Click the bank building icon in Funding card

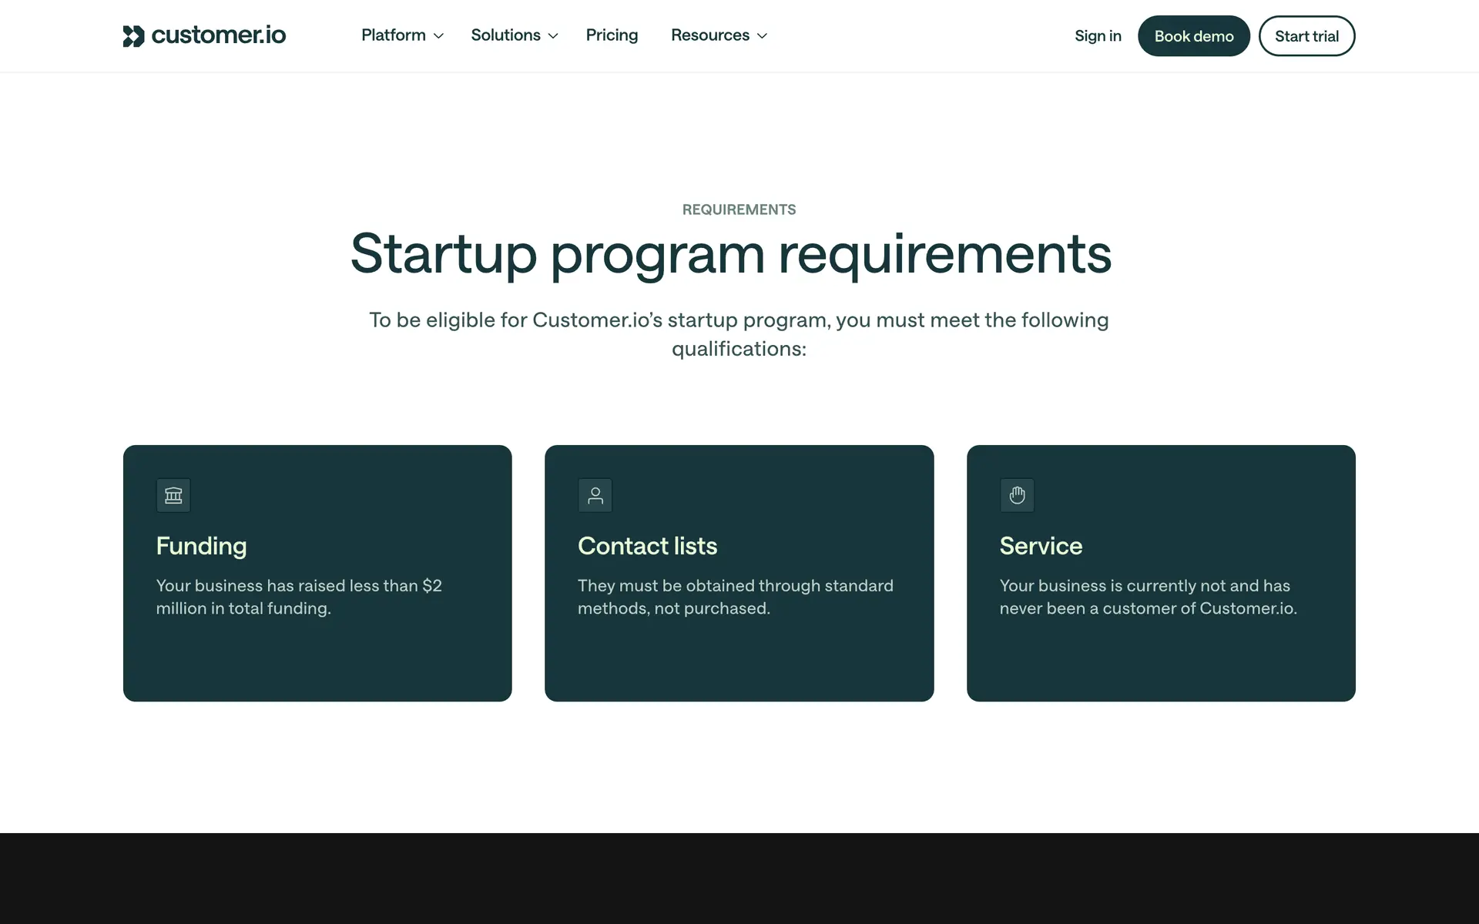coord(173,495)
